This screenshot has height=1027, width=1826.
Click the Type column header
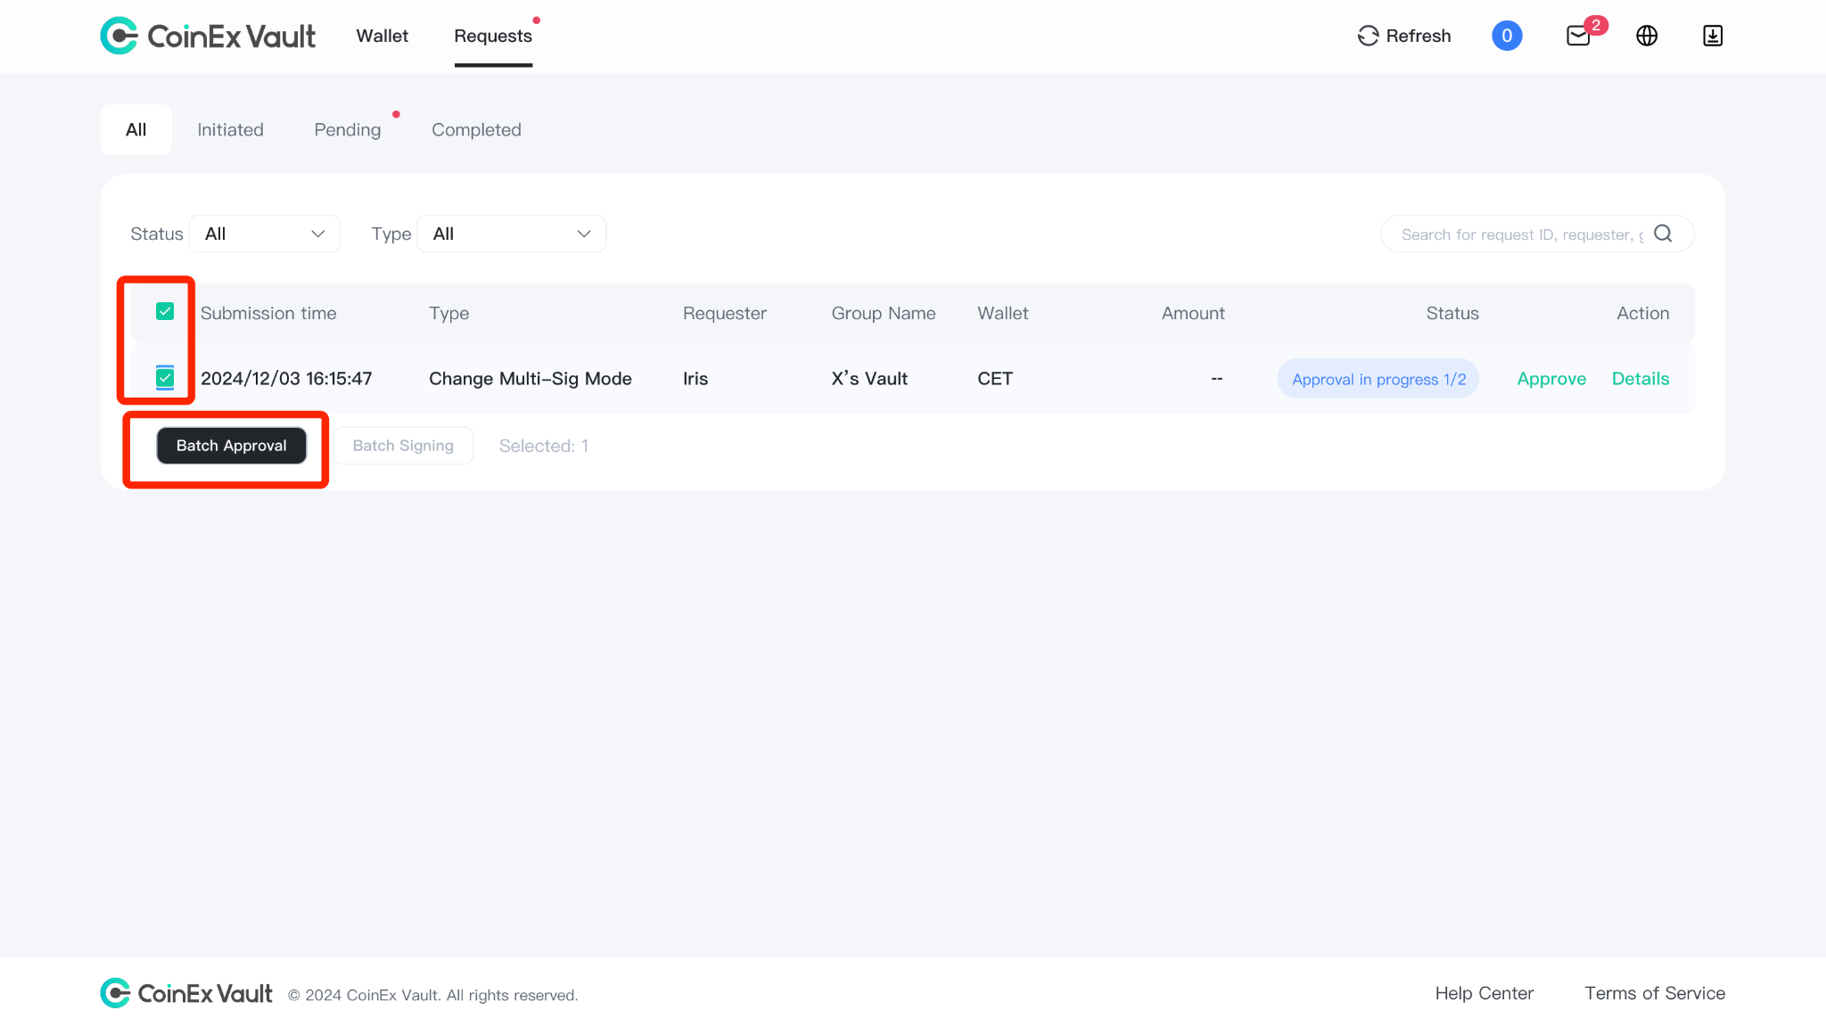click(449, 313)
